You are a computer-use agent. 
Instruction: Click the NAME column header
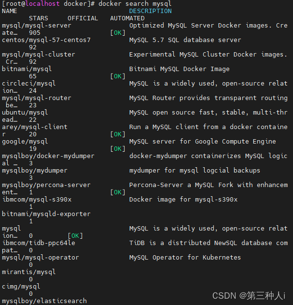[10, 11]
